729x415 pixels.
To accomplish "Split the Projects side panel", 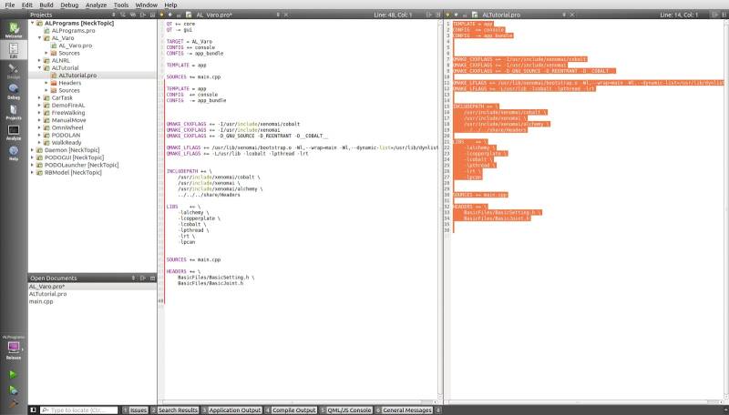I will click(143, 15).
